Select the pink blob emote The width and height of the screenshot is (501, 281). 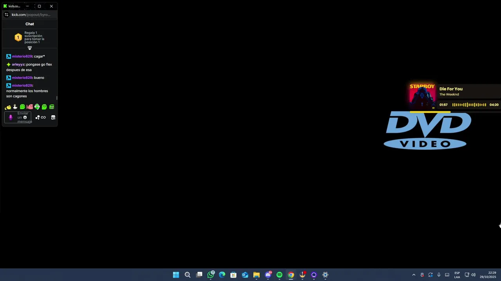pyautogui.click(x=30, y=107)
